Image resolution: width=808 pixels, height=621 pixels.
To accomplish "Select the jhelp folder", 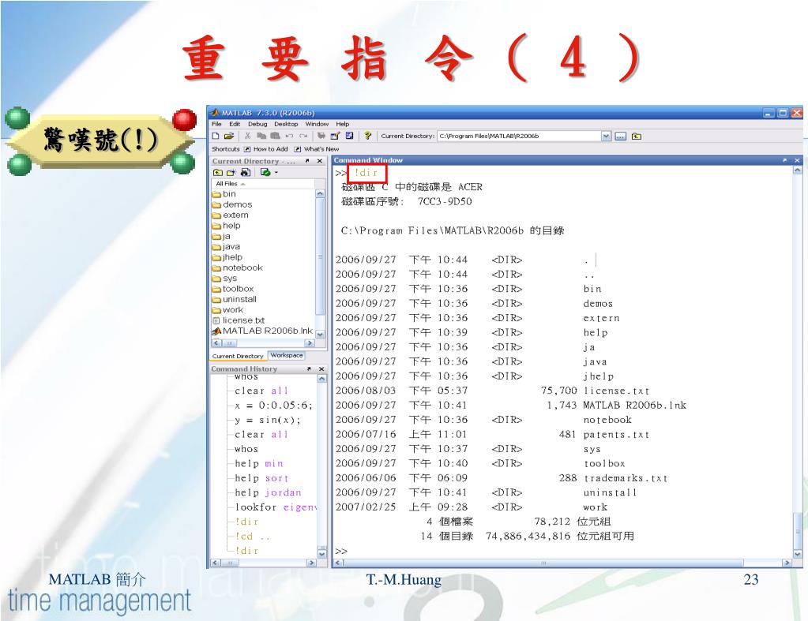I will 227,257.
